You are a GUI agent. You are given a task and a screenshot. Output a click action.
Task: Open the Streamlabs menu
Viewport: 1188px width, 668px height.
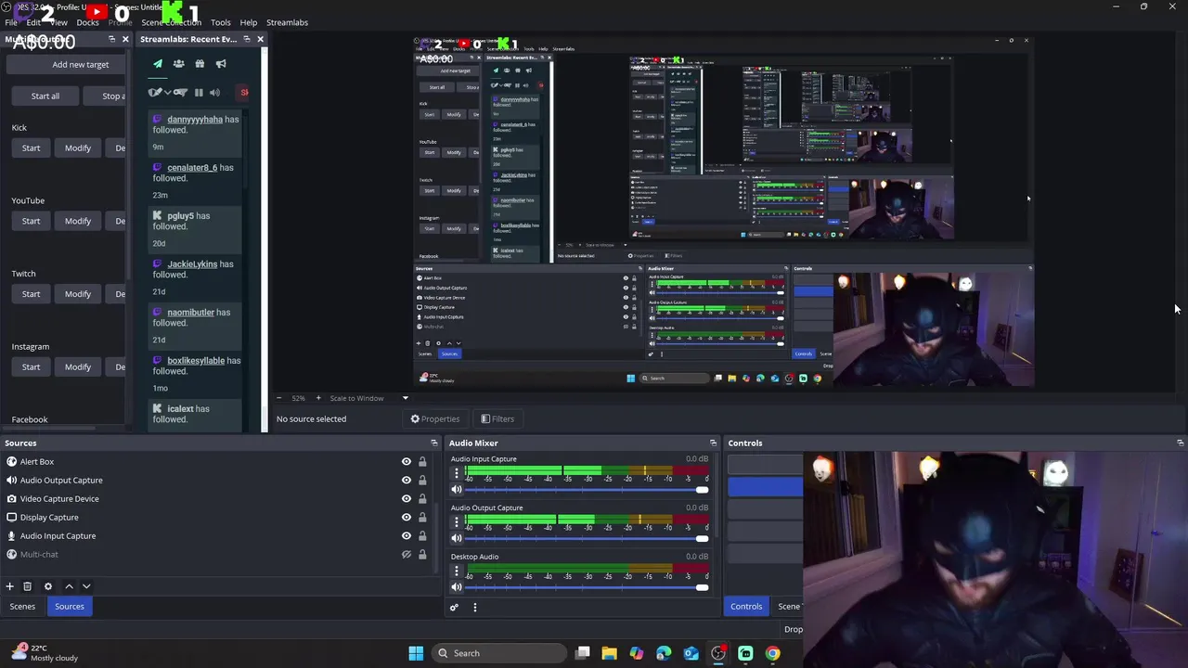coord(287,22)
